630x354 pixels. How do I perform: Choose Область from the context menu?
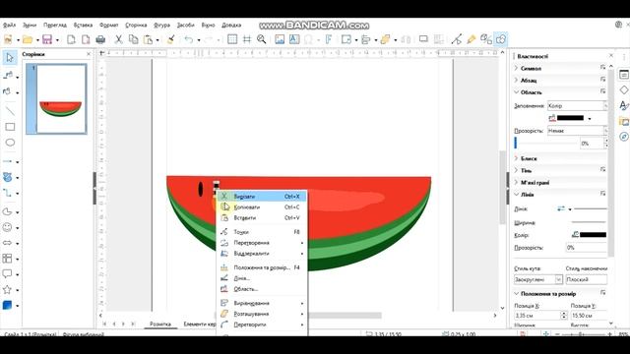[x=262, y=289]
